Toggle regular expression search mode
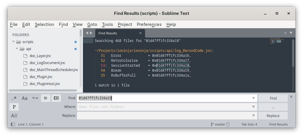The height and width of the screenshot is (136, 303). (14, 98)
